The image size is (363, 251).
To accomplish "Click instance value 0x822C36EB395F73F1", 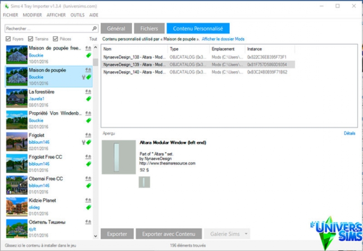I will pyautogui.click(x=267, y=57).
